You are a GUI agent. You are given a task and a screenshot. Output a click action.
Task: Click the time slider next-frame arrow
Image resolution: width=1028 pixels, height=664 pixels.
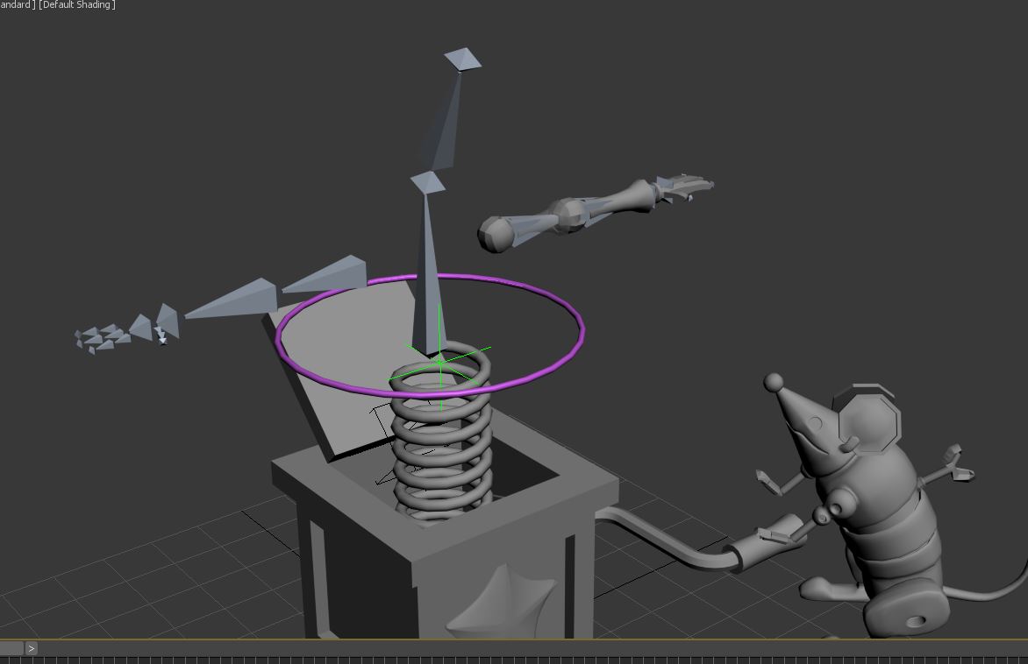pyautogui.click(x=32, y=648)
